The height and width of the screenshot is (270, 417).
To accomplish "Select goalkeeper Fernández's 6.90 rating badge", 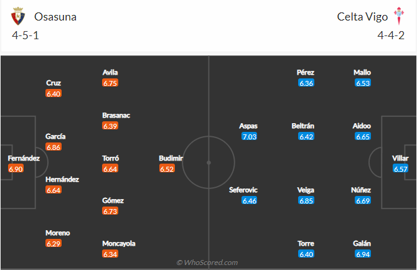I will pos(16,169).
